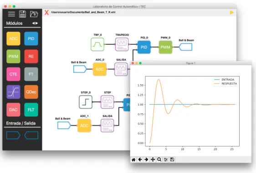Run simulation with yellow play button
Screen dimensions: 256x173
(x=232, y=12)
